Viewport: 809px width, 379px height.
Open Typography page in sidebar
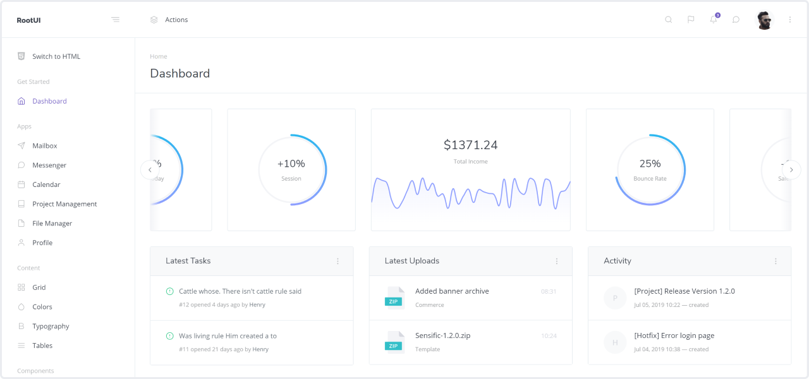(x=51, y=327)
